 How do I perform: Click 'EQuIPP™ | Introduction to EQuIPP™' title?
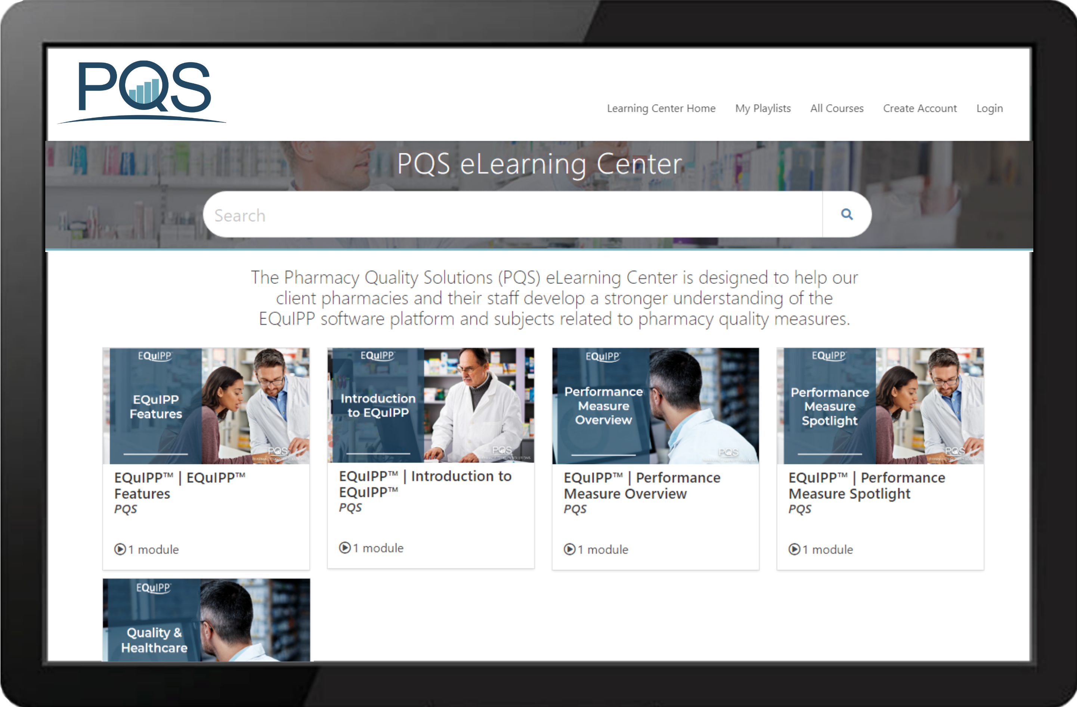(x=425, y=484)
